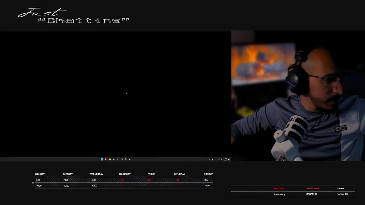Viewport: 365px width, 205px height.
Task: Open the volume speaker icon in tray
Action: click(x=222, y=159)
